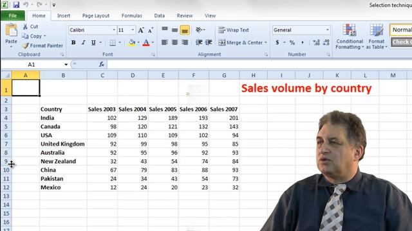The width and height of the screenshot is (412, 231).
Task: Switch to the View tab
Action: tap(210, 15)
